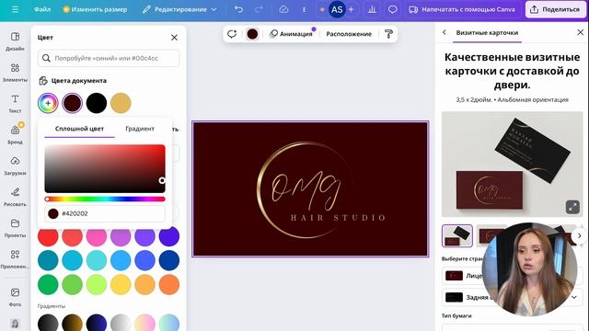The width and height of the screenshot is (589, 331).
Task: Show next preview thumbnails with arrow
Action: 579,235
